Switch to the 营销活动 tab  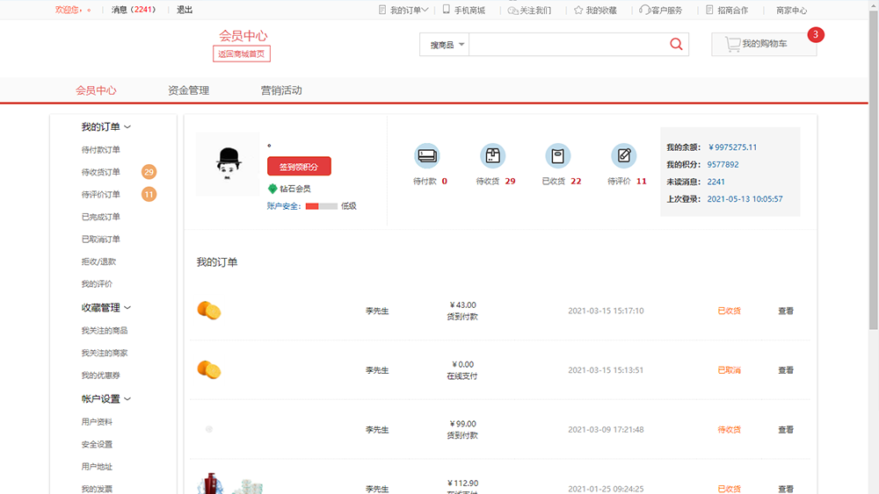(x=280, y=90)
